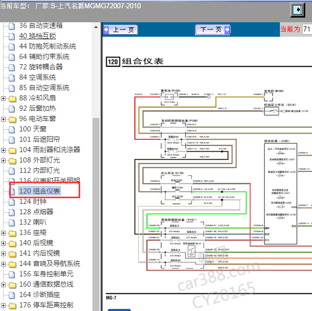Select 164 诊断插座 in tree
The image size is (312, 311).
pyautogui.click(x=39, y=294)
